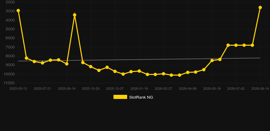Viewport: 270px width, 131px height.
Task: Select the data point at 2025-07-21
Action: [42, 63]
